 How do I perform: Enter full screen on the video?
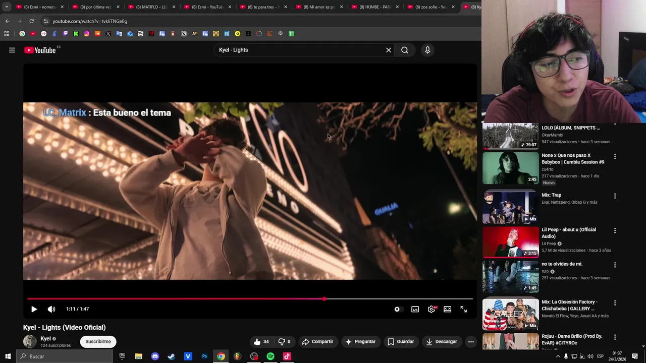[x=463, y=309]
